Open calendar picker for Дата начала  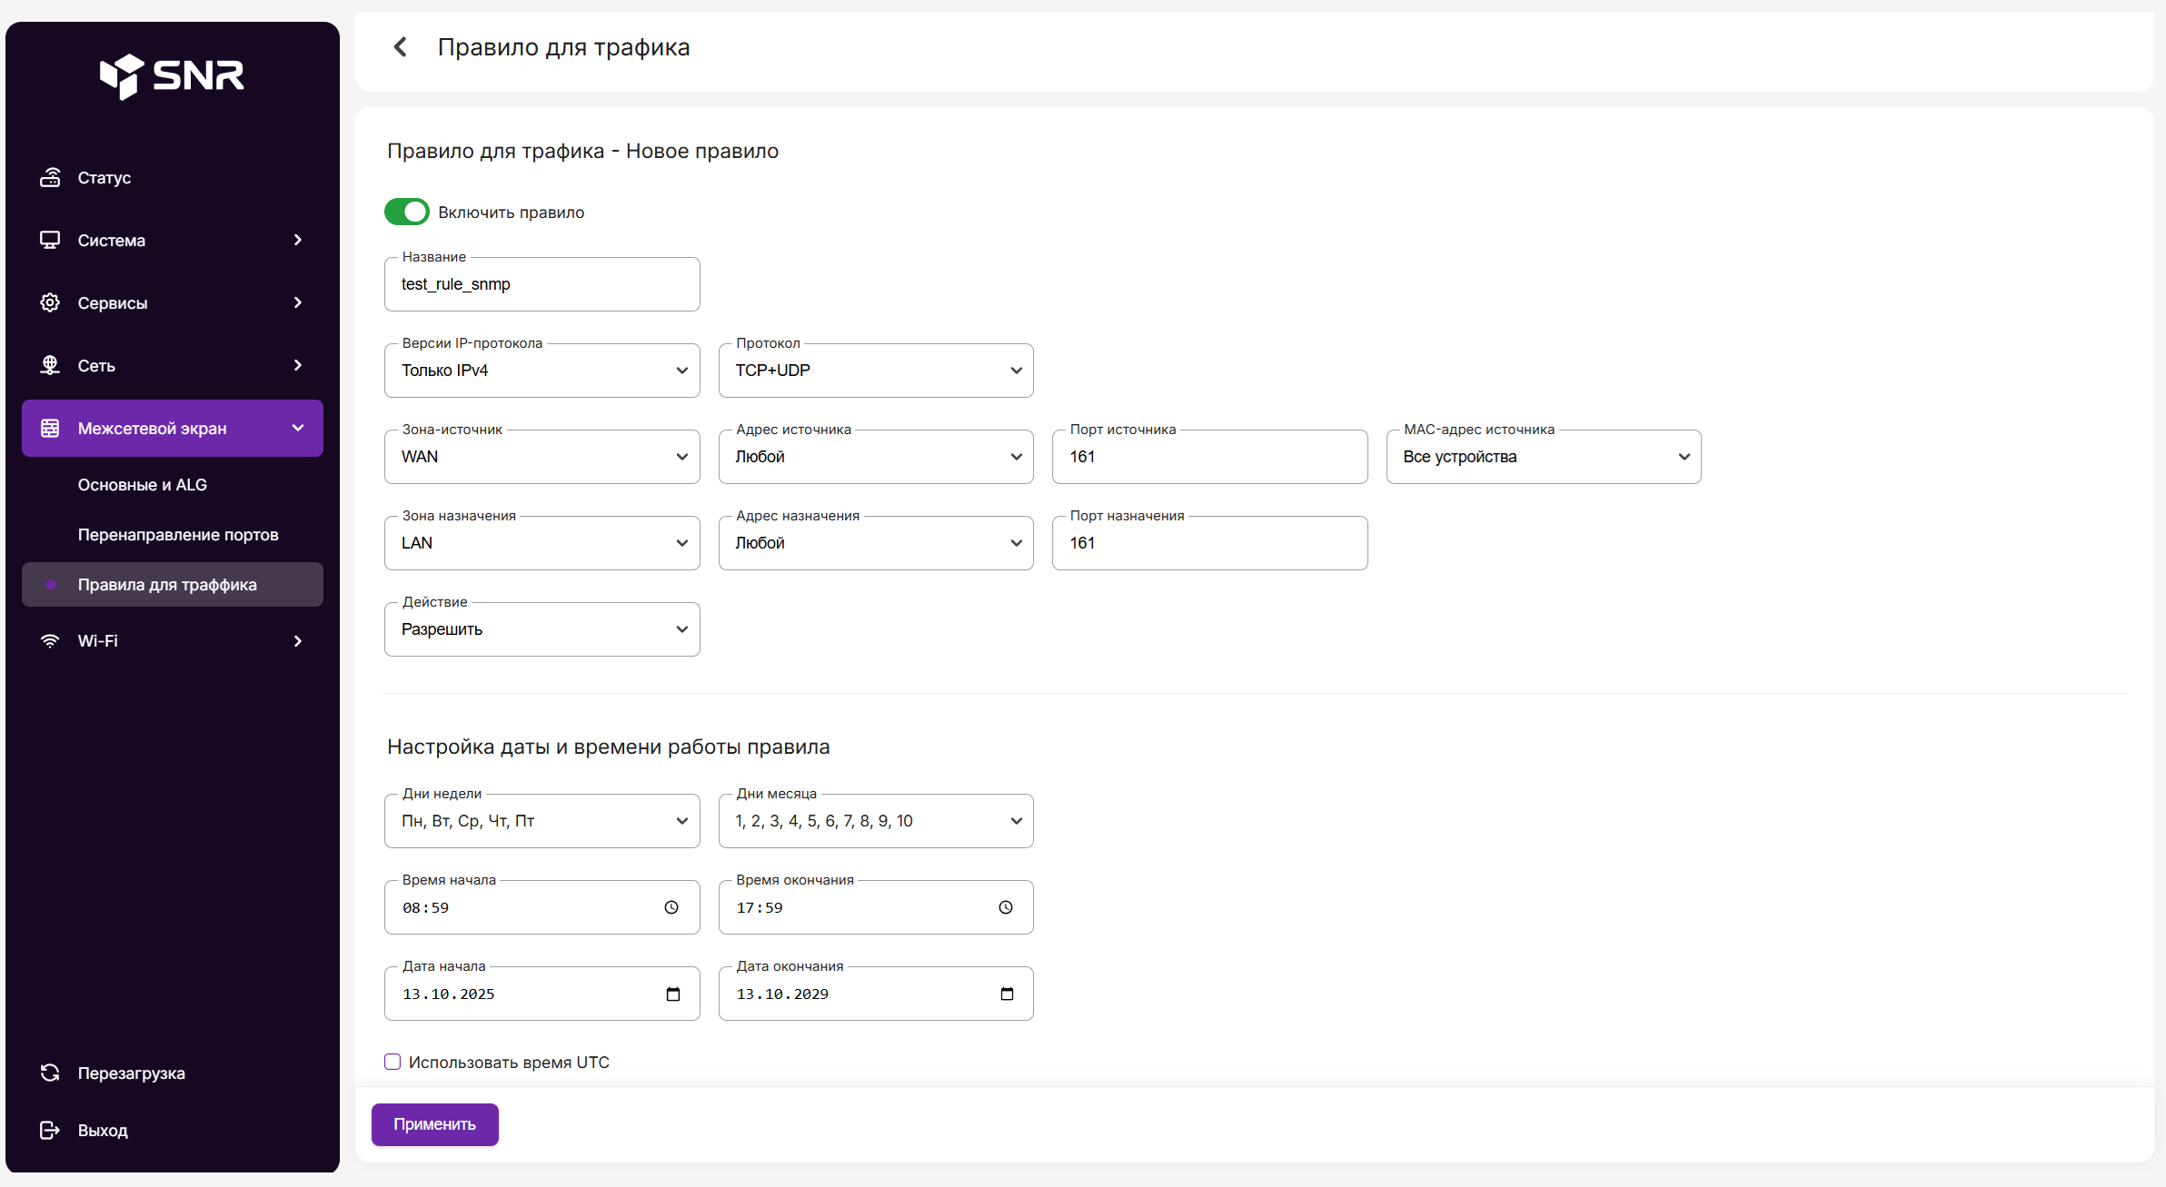pos(673,994)
